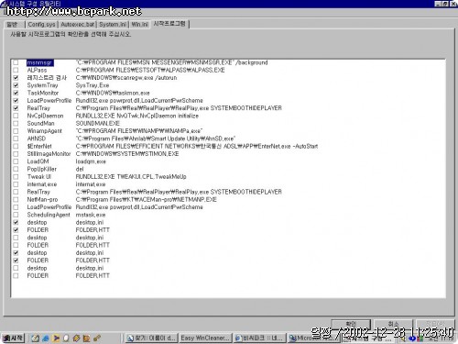Switch to the 비씨파크 browser window on the taskbar
The image size is (458, 344).
point(259,338)
